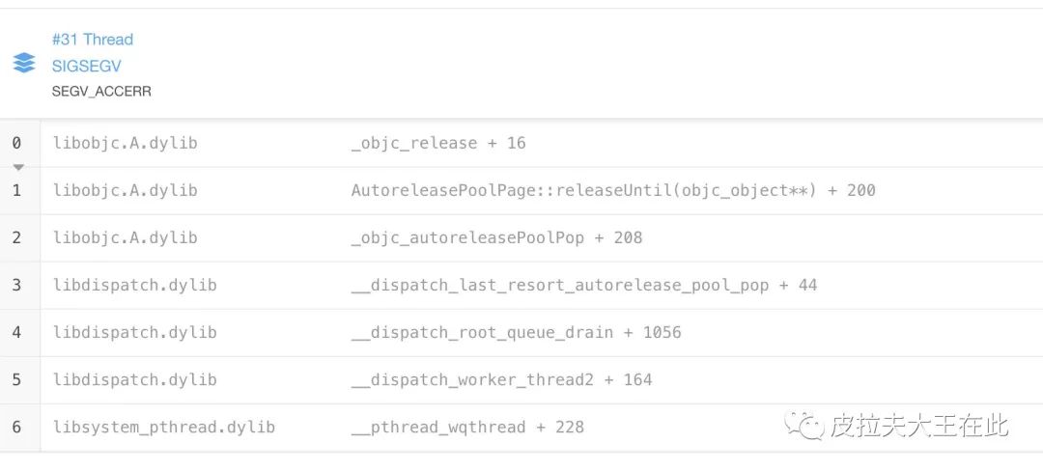1043x471 pixels.
Task: Select the _objc_autoreleasePoolPop + 208 frame
Action: click(x=497, y=237)
